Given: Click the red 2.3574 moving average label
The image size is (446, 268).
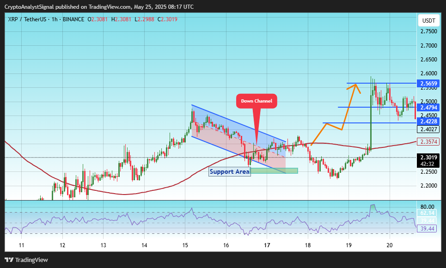Looking at the screenshot, I should [428, 142].
